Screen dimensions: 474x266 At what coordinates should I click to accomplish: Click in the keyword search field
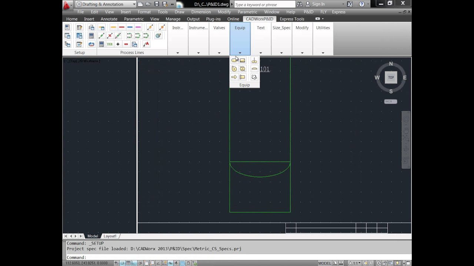click(264, 4)
